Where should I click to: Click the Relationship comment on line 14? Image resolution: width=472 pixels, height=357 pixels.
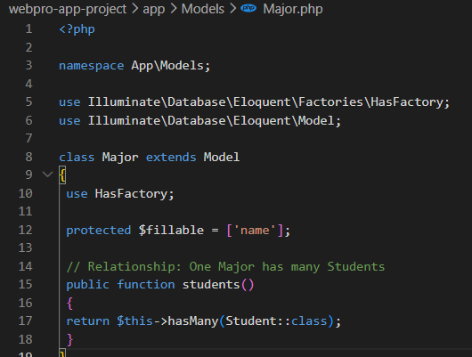click(225, 267)
